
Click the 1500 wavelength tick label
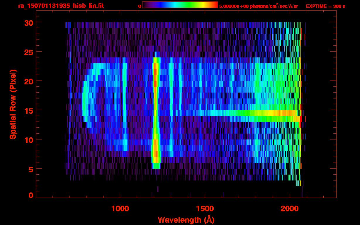click(x=205, y=209)
